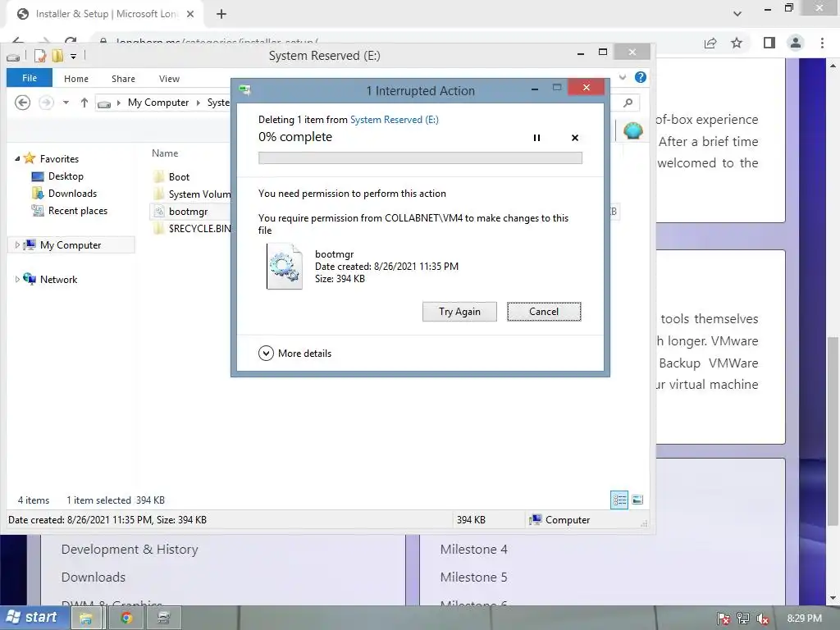840x630 pixels.
Task: Select Downloads under Favorites
Action: click(x=72, y=194)
